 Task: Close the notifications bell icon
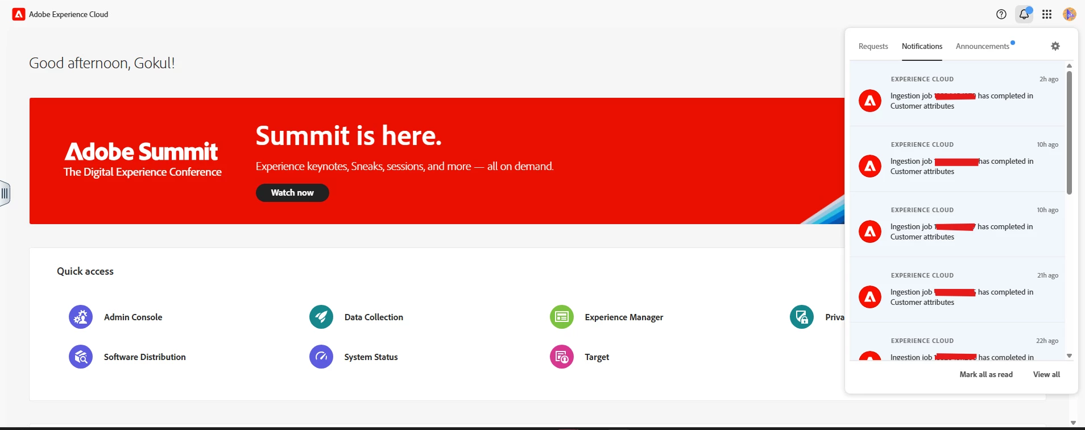point(1024,14)
